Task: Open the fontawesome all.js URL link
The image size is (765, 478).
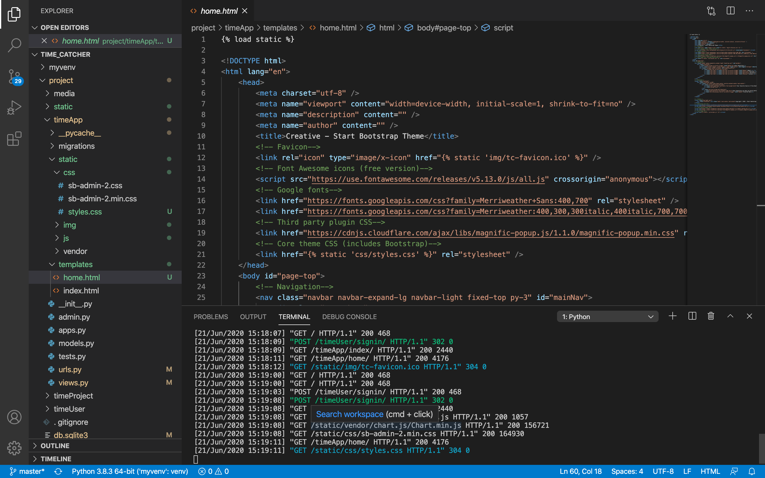Action: (428, 179)
